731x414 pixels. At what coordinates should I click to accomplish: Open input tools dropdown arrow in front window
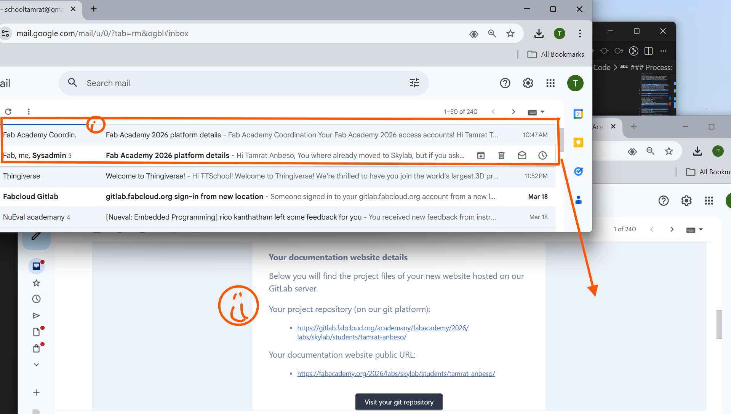[x=542, y=111]
